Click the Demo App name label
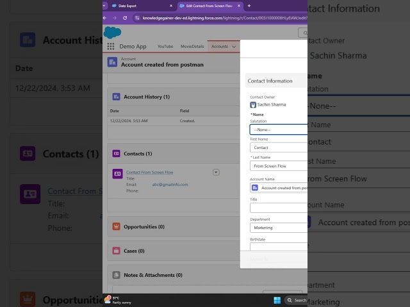The image size is (410, 307). [133, 47]
